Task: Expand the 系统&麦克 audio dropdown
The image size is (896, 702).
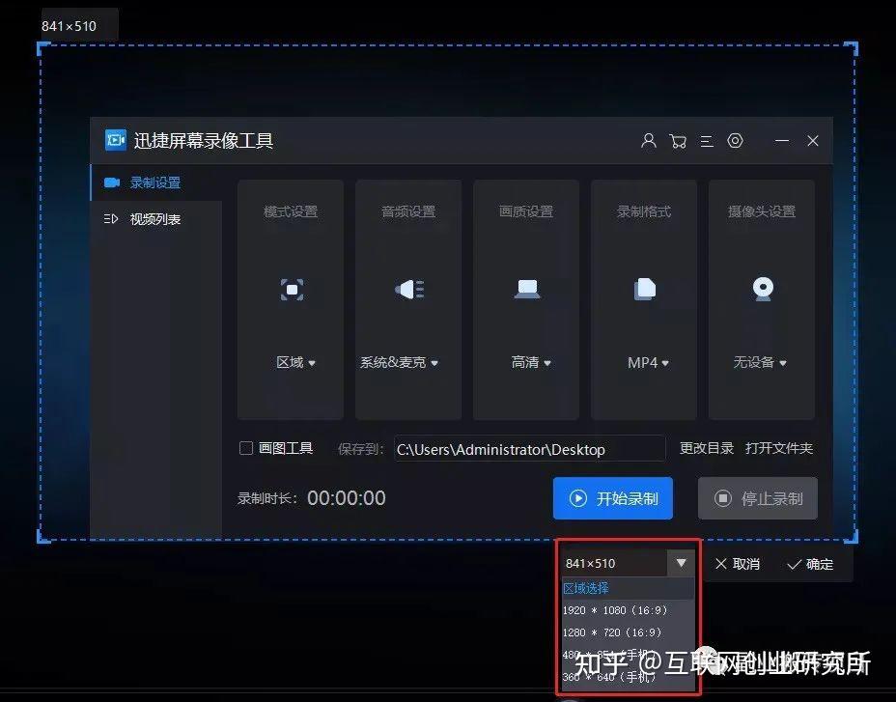Action: click(399, 362)
